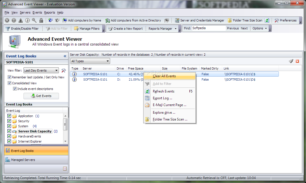Switch to Managed Servers pane
Viewport: 306px width, 183px height.
[36, 160]
